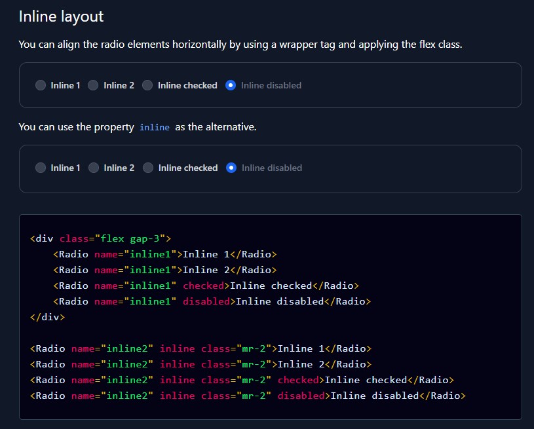
Task: Select Inline checked radio in upper preview box
Action: click(147, 85)
